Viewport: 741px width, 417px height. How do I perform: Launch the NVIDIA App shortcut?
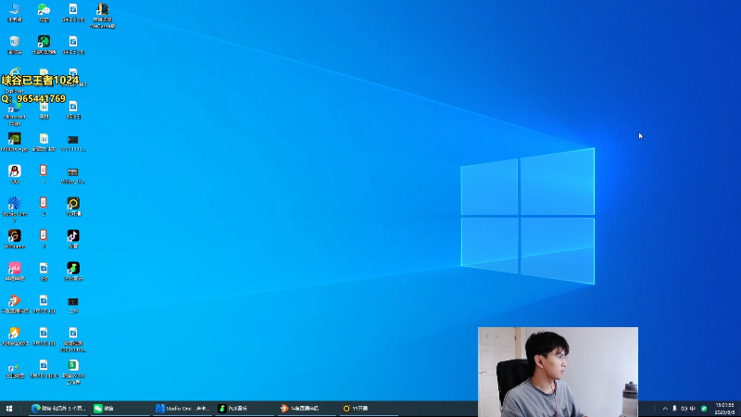(15, 143)
